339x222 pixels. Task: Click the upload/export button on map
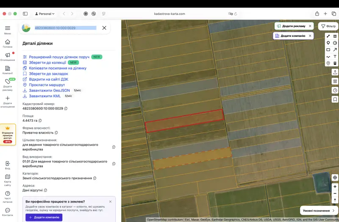[x=335, y=72]
